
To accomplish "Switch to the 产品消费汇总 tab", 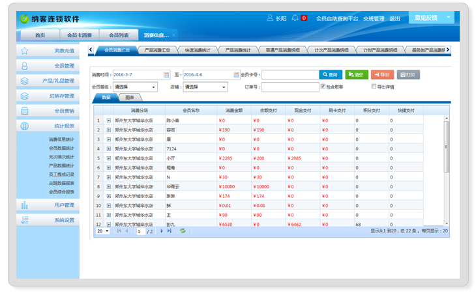I will [x=157, y=49].
